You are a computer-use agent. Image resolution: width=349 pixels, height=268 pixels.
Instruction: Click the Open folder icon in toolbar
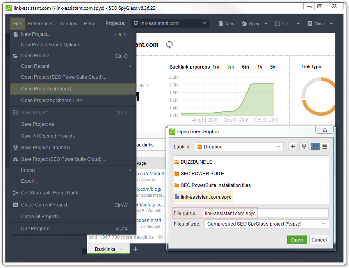(245, 23)
